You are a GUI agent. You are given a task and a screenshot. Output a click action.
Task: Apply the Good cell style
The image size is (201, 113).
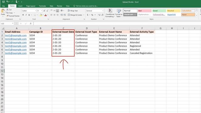(x=159, y=11)
